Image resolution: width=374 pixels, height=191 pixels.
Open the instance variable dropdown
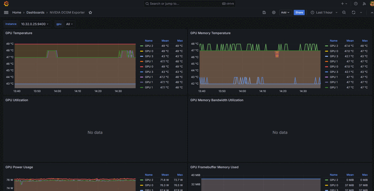click(35, 24)
